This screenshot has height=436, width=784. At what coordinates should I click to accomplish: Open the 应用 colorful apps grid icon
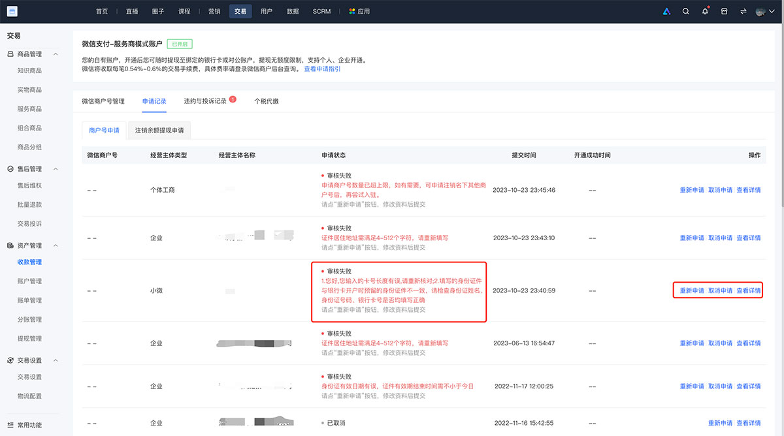tap(352, 11)
